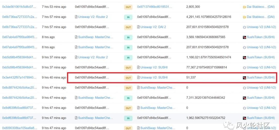Click the IN badge in the 4,291,145 row
This screenshot has height=130, width=279.
(x=128, y=17)
